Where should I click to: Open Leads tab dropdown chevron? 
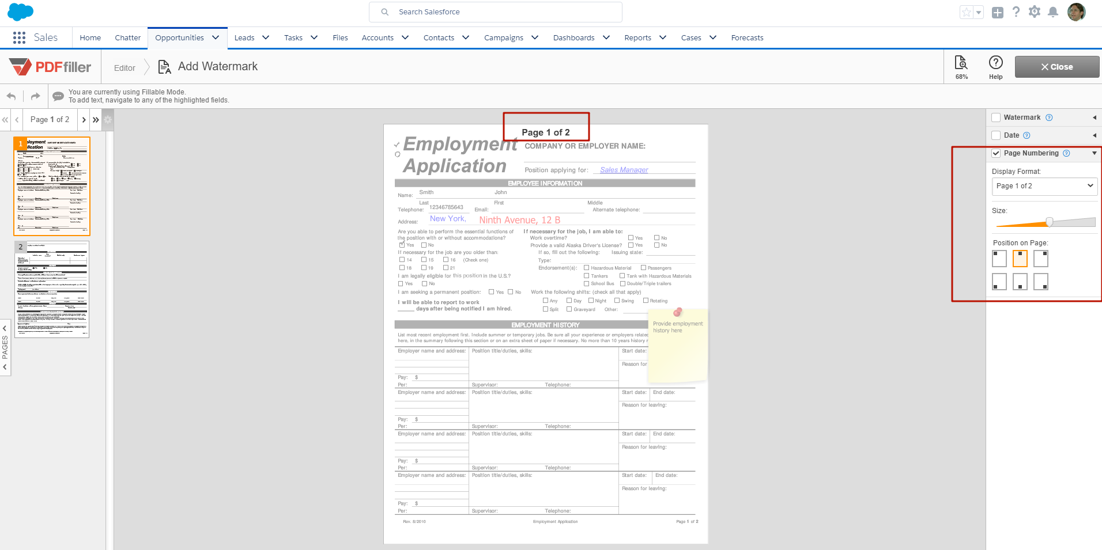[x=266, y=37]
